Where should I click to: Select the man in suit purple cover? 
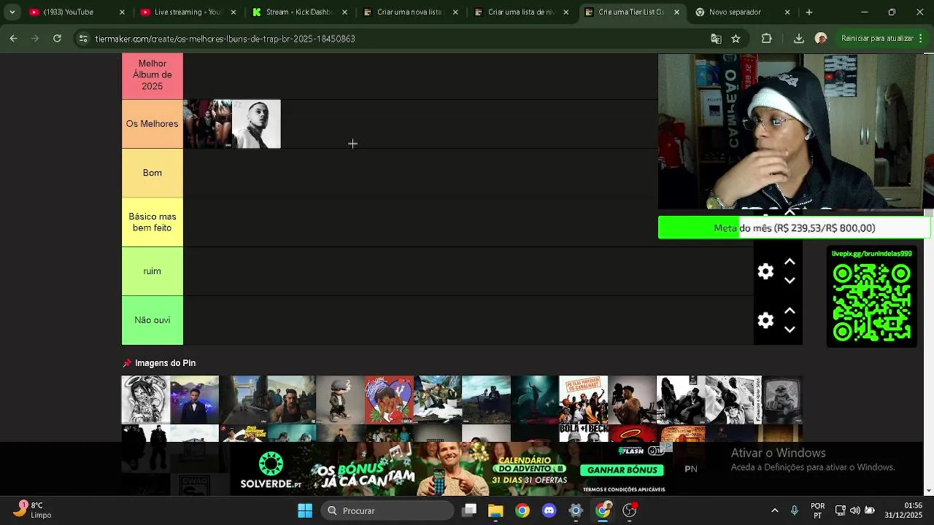(194, 400)
